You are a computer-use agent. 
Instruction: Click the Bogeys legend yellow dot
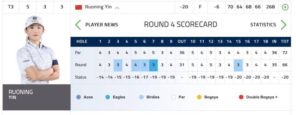pyautogui.click(x=199, y=97)
